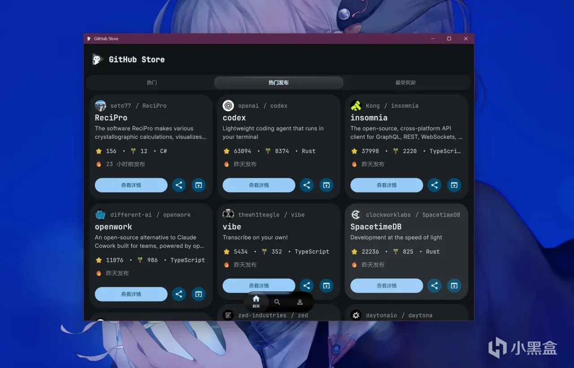
Task: Click the GitHub Store logo in the header
Action: tap(97, 59)
